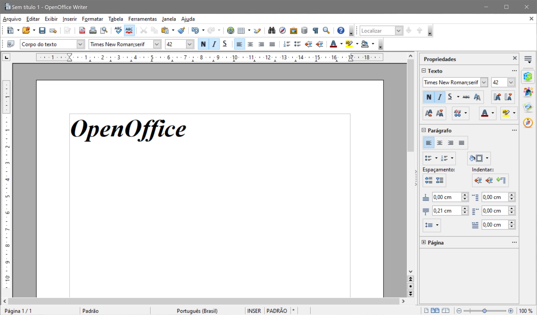Open Find & Replace binoculars
The width and height of the screenshot is (537, 315).
pyautogui.click(x=271, y=31)
